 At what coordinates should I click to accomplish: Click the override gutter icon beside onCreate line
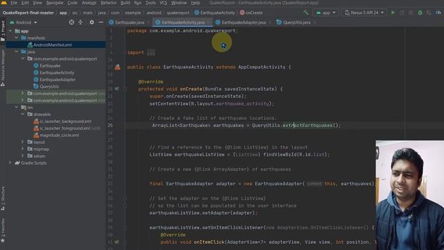tap(117, 89)
